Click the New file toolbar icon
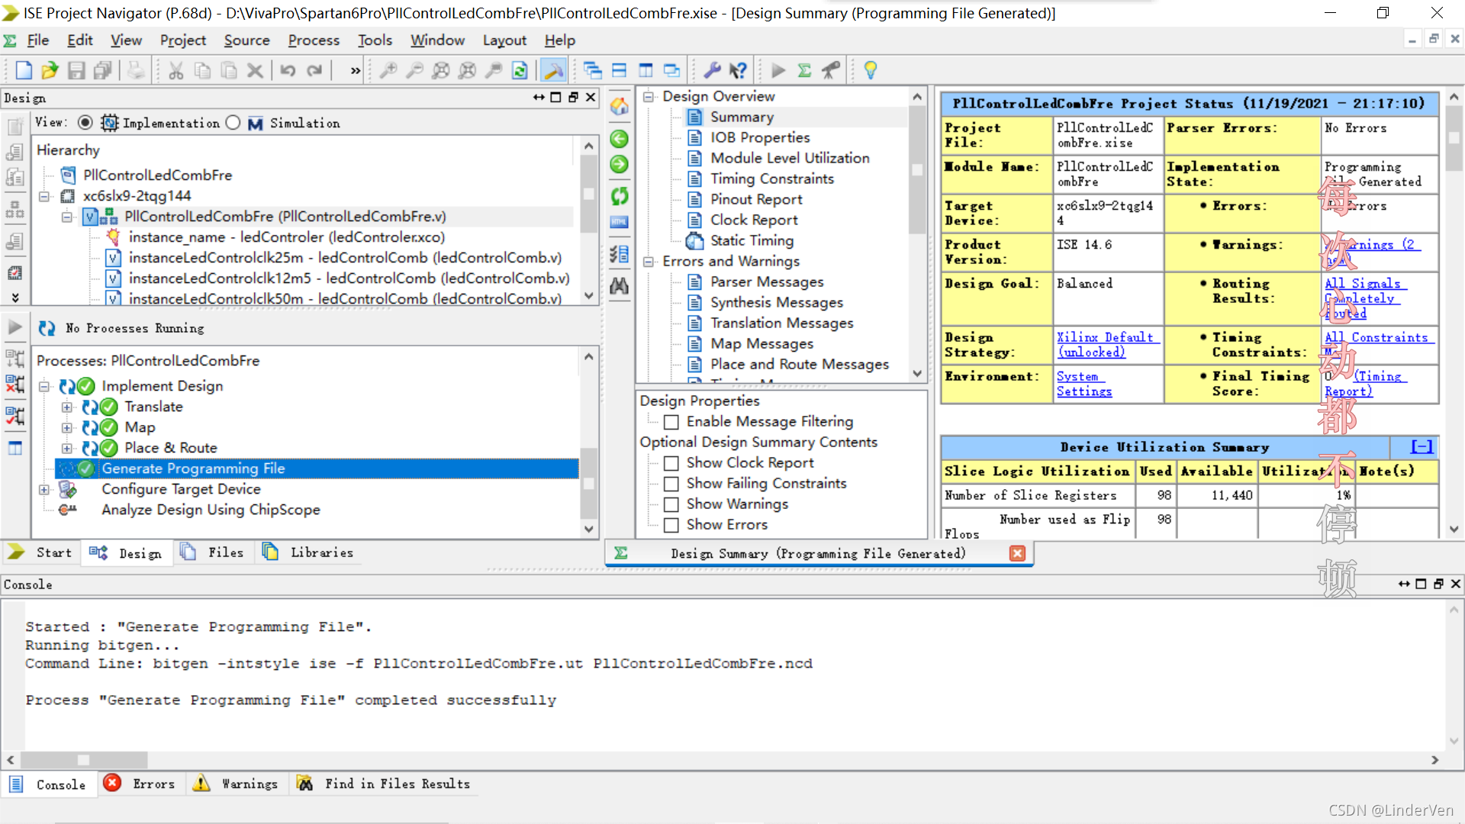1465x824 pixels. tap(24, 71)
